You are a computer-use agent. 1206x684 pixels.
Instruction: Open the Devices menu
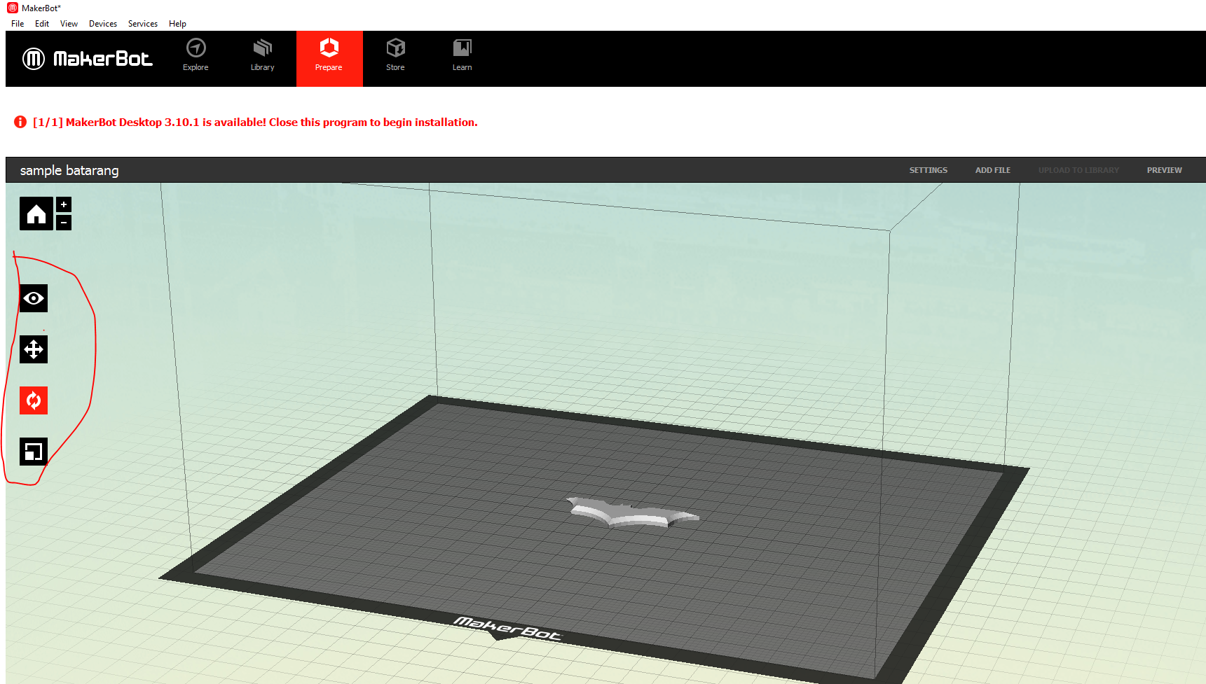coord(103,24)
